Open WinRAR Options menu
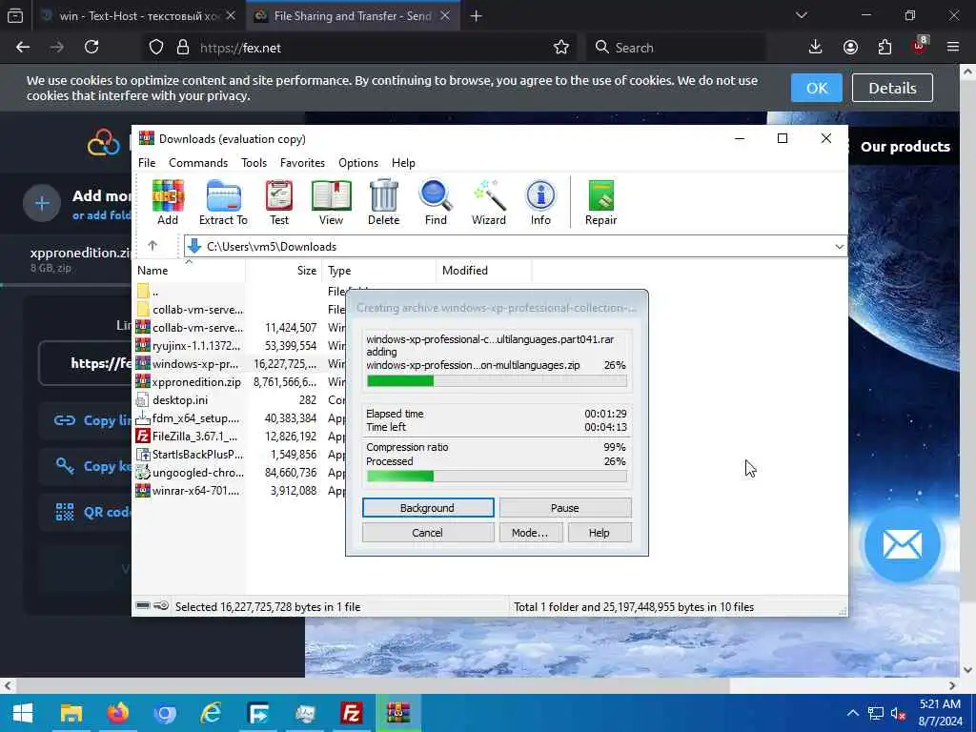The width and height of the screenshot is (976, 732). click(x=358, y=162)
